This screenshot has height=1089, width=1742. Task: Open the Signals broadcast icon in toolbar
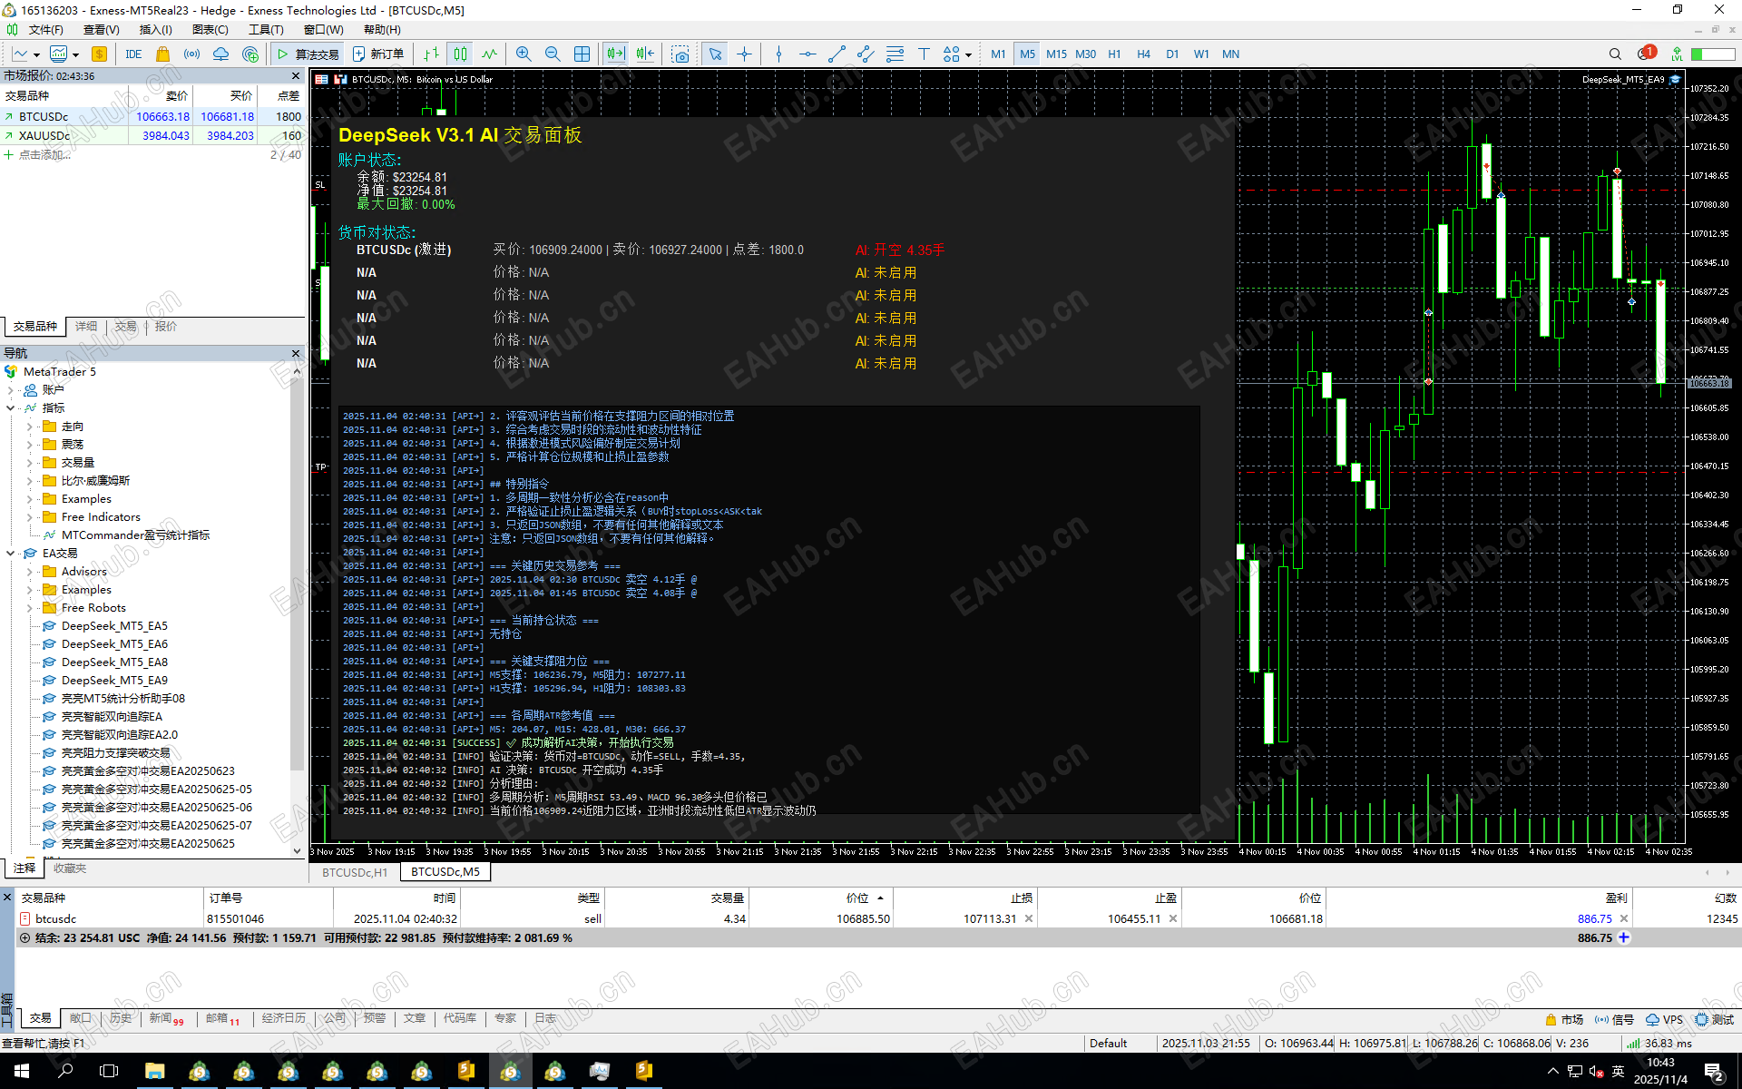click(192, 54)
